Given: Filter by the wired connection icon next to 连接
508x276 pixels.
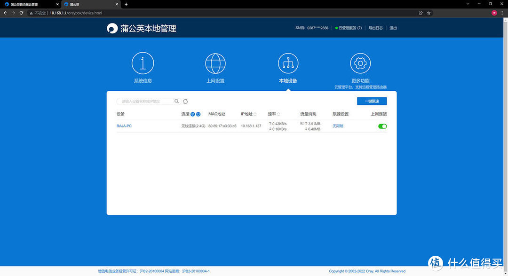Looking at the screenshot, I should click(x=193, y=114).
